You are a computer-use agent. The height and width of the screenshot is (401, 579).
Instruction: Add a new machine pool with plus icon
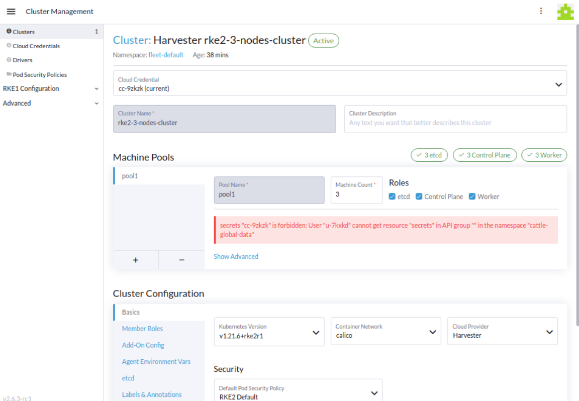click(136, 260)
